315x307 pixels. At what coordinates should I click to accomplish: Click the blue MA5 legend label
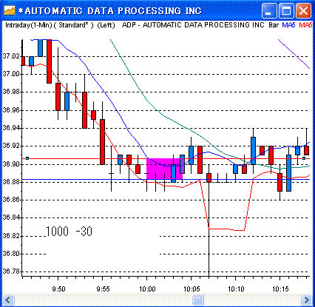(288, 25)
